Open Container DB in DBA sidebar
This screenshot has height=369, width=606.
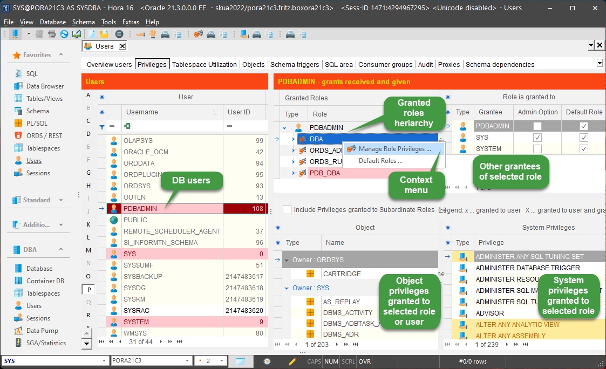(45, 281)
